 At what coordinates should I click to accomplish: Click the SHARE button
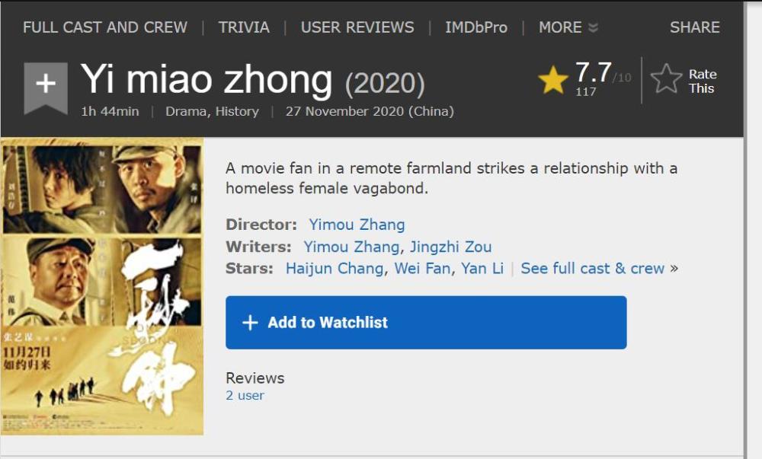click(694, 27)
